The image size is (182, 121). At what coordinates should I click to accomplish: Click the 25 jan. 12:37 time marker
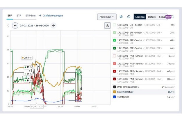(37, 106)
